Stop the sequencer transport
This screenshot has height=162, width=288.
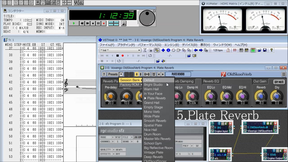coord(93,23)
